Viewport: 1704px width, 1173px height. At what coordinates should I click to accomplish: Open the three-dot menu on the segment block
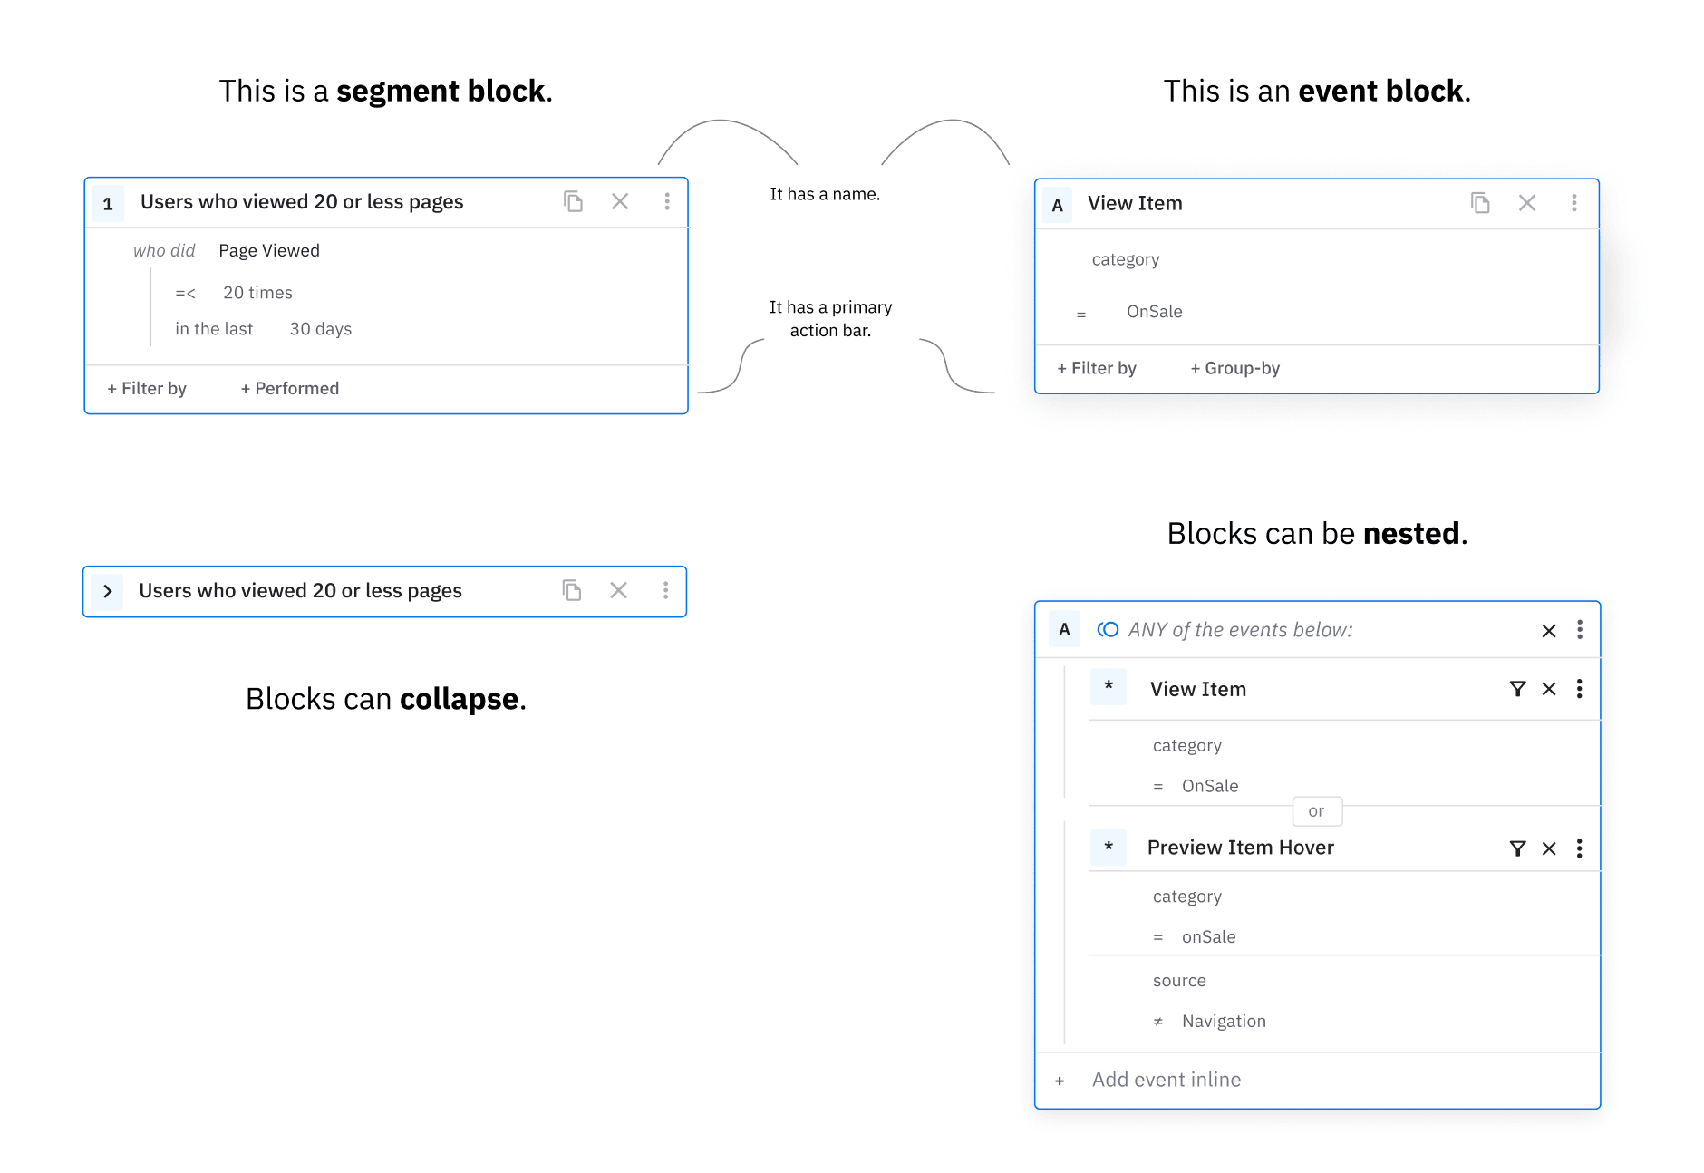click(x=667, y=201)
